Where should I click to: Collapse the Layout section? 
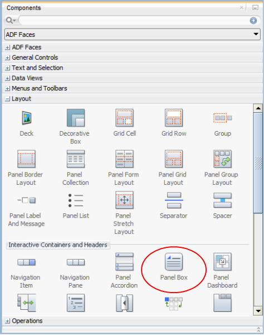(x=7, y=99)
